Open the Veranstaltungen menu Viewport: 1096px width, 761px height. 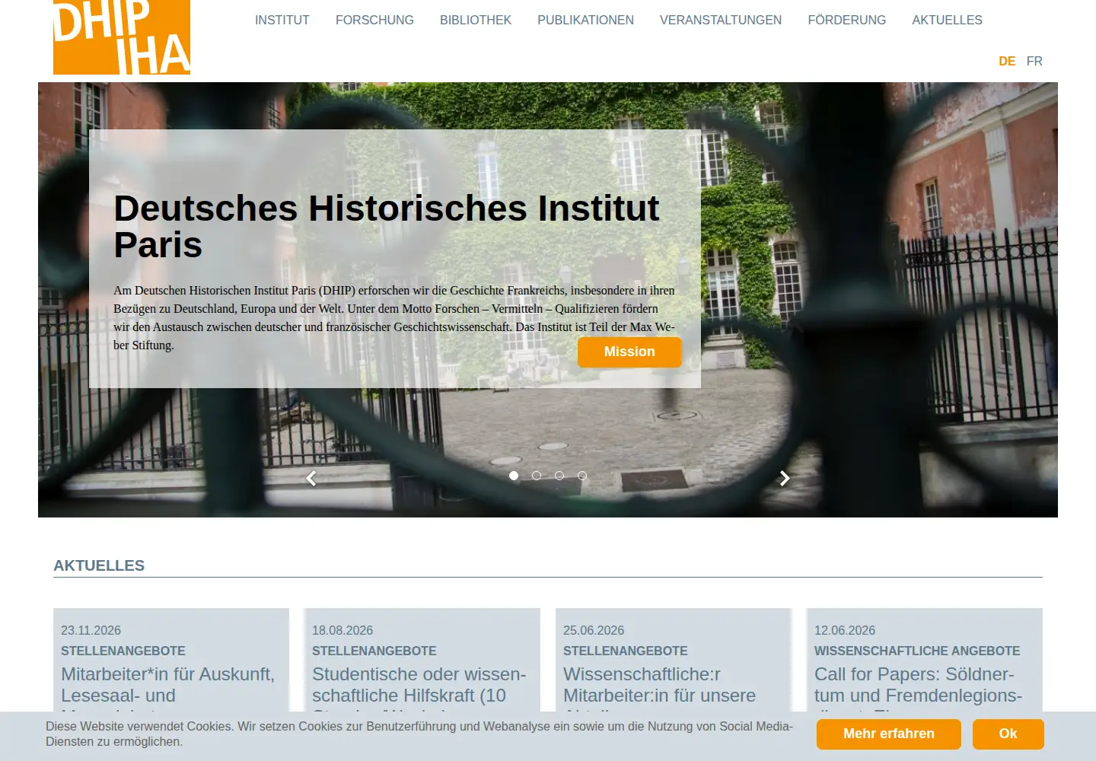(x=721, y=21)
